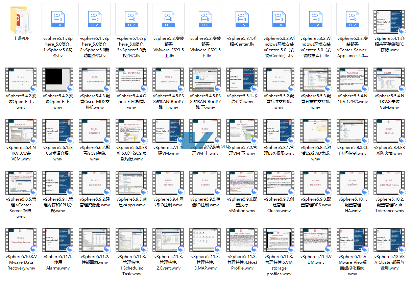Select vCenter_5.0（安装vCenter）.flv file icon

pyautogui.click(x=279, y=19)
